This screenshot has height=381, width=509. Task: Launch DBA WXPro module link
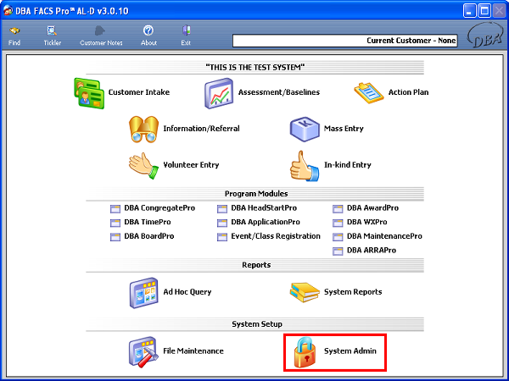coord(366,222)
